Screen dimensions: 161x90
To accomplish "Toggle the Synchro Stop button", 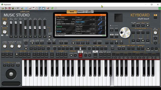I will [x=75, y=55].
